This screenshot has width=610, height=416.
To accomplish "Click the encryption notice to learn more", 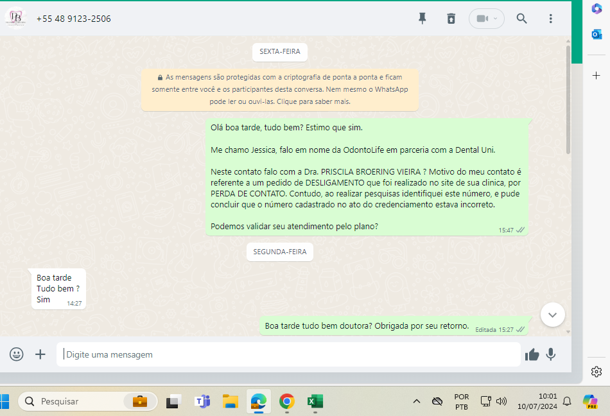I will point(280,89).
